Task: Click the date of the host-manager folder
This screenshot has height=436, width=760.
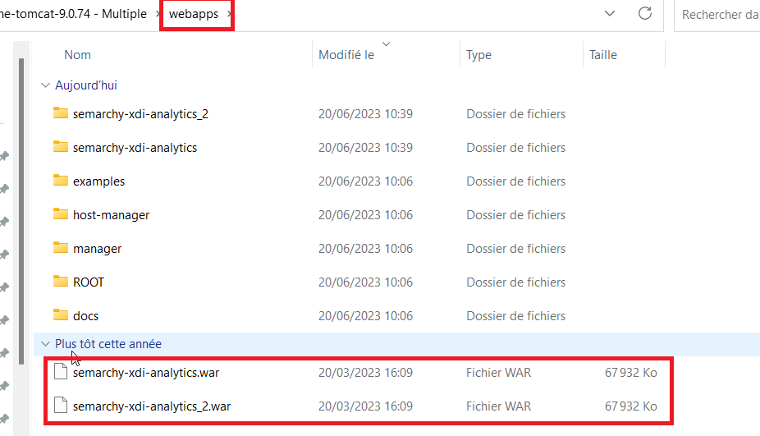Action: 365,215
